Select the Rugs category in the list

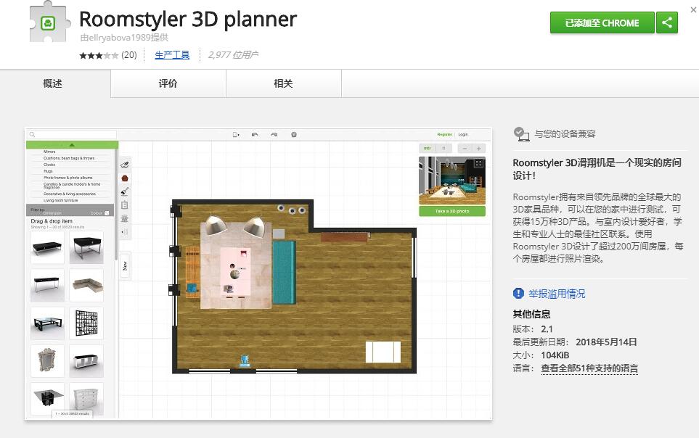48,171
